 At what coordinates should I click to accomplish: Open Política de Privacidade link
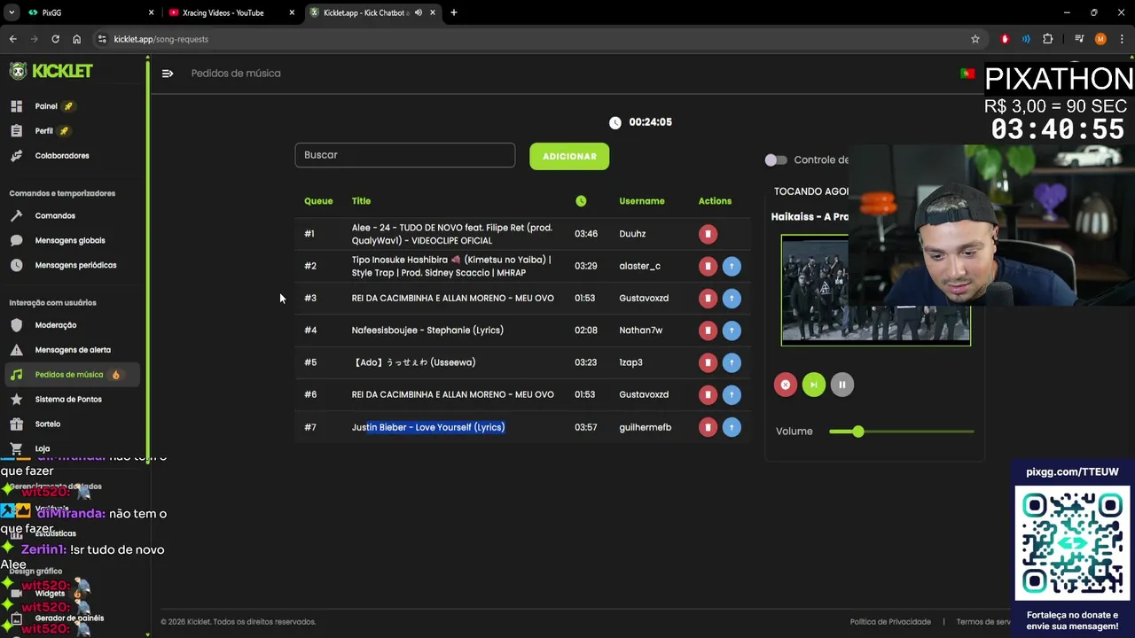[x=890, y=622]
